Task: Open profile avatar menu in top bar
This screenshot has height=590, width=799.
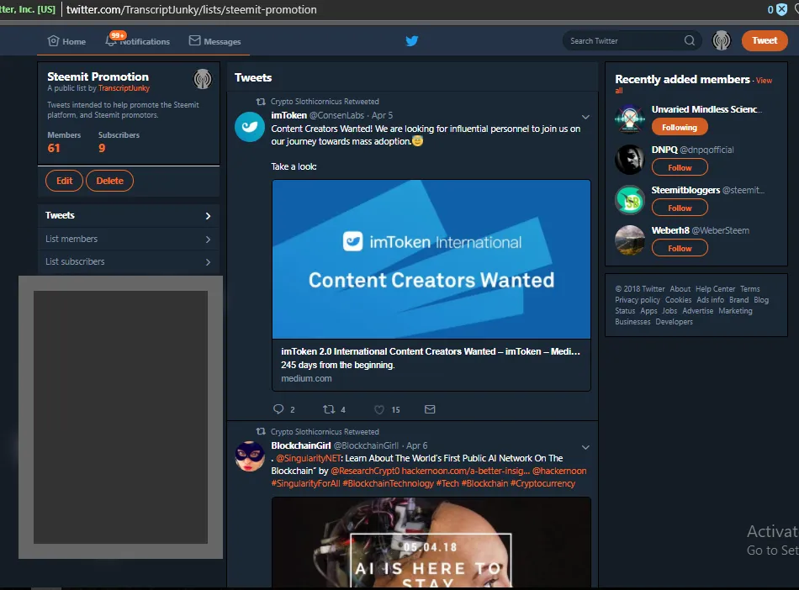Action: [722, 40]
